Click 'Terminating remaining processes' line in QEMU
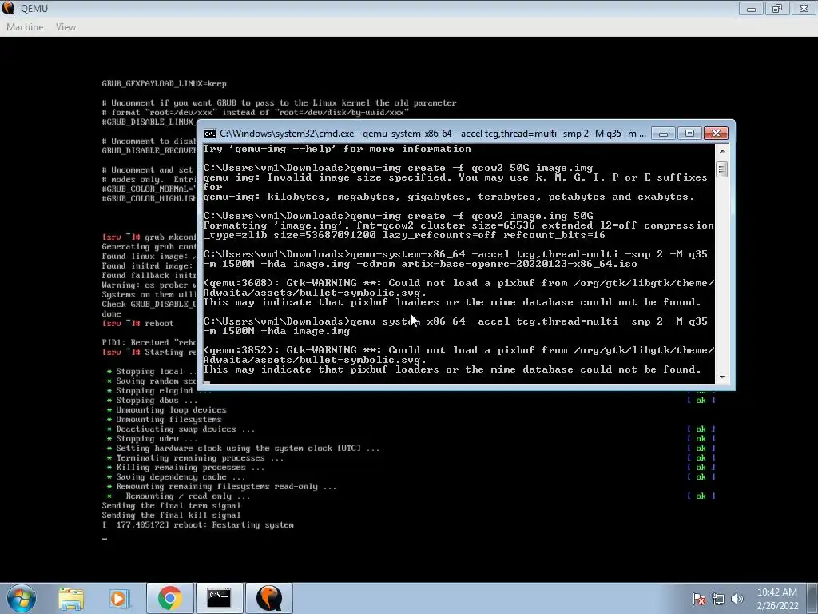 (195, 458)
